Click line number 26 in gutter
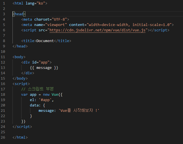 3,138
